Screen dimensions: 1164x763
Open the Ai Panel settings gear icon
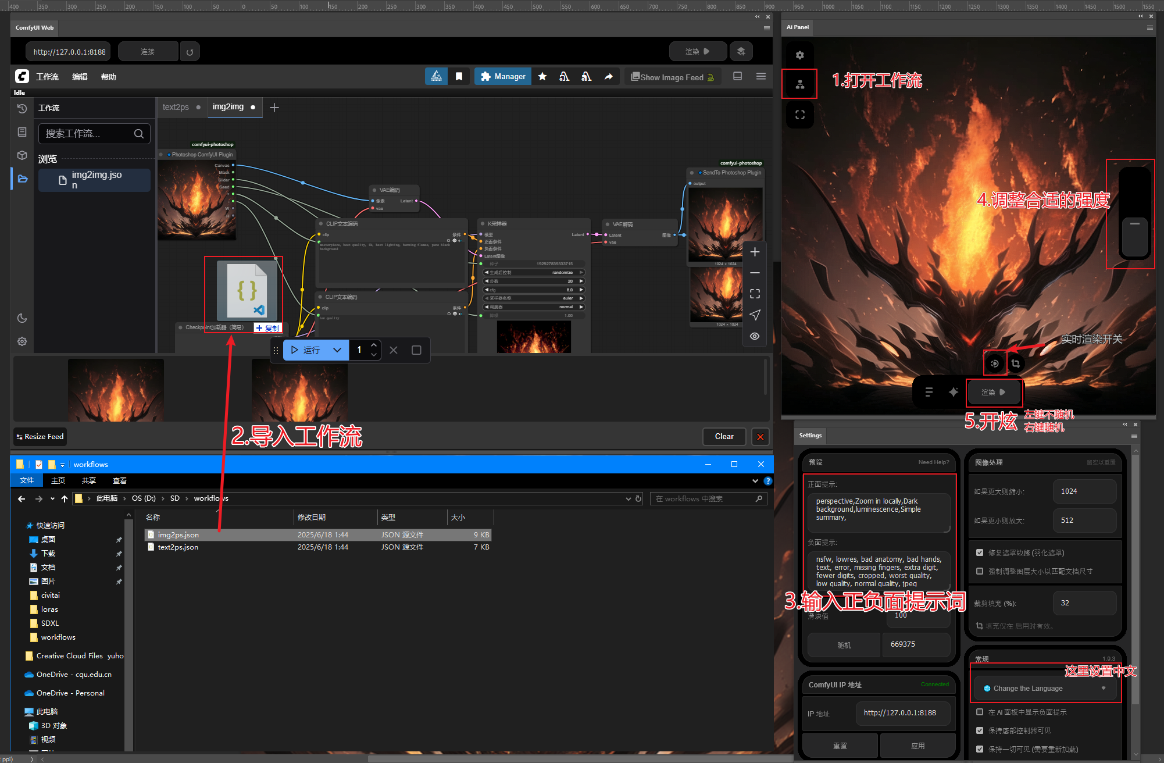pyautogui.click(x=800, y=55)
